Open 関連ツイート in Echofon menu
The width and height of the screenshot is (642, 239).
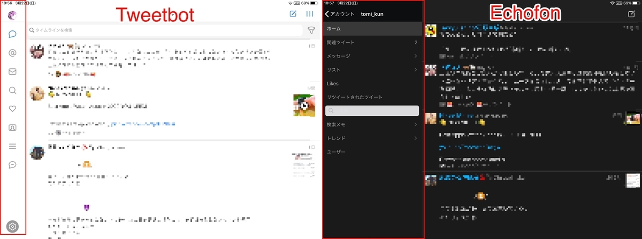(x=373, y=42)
